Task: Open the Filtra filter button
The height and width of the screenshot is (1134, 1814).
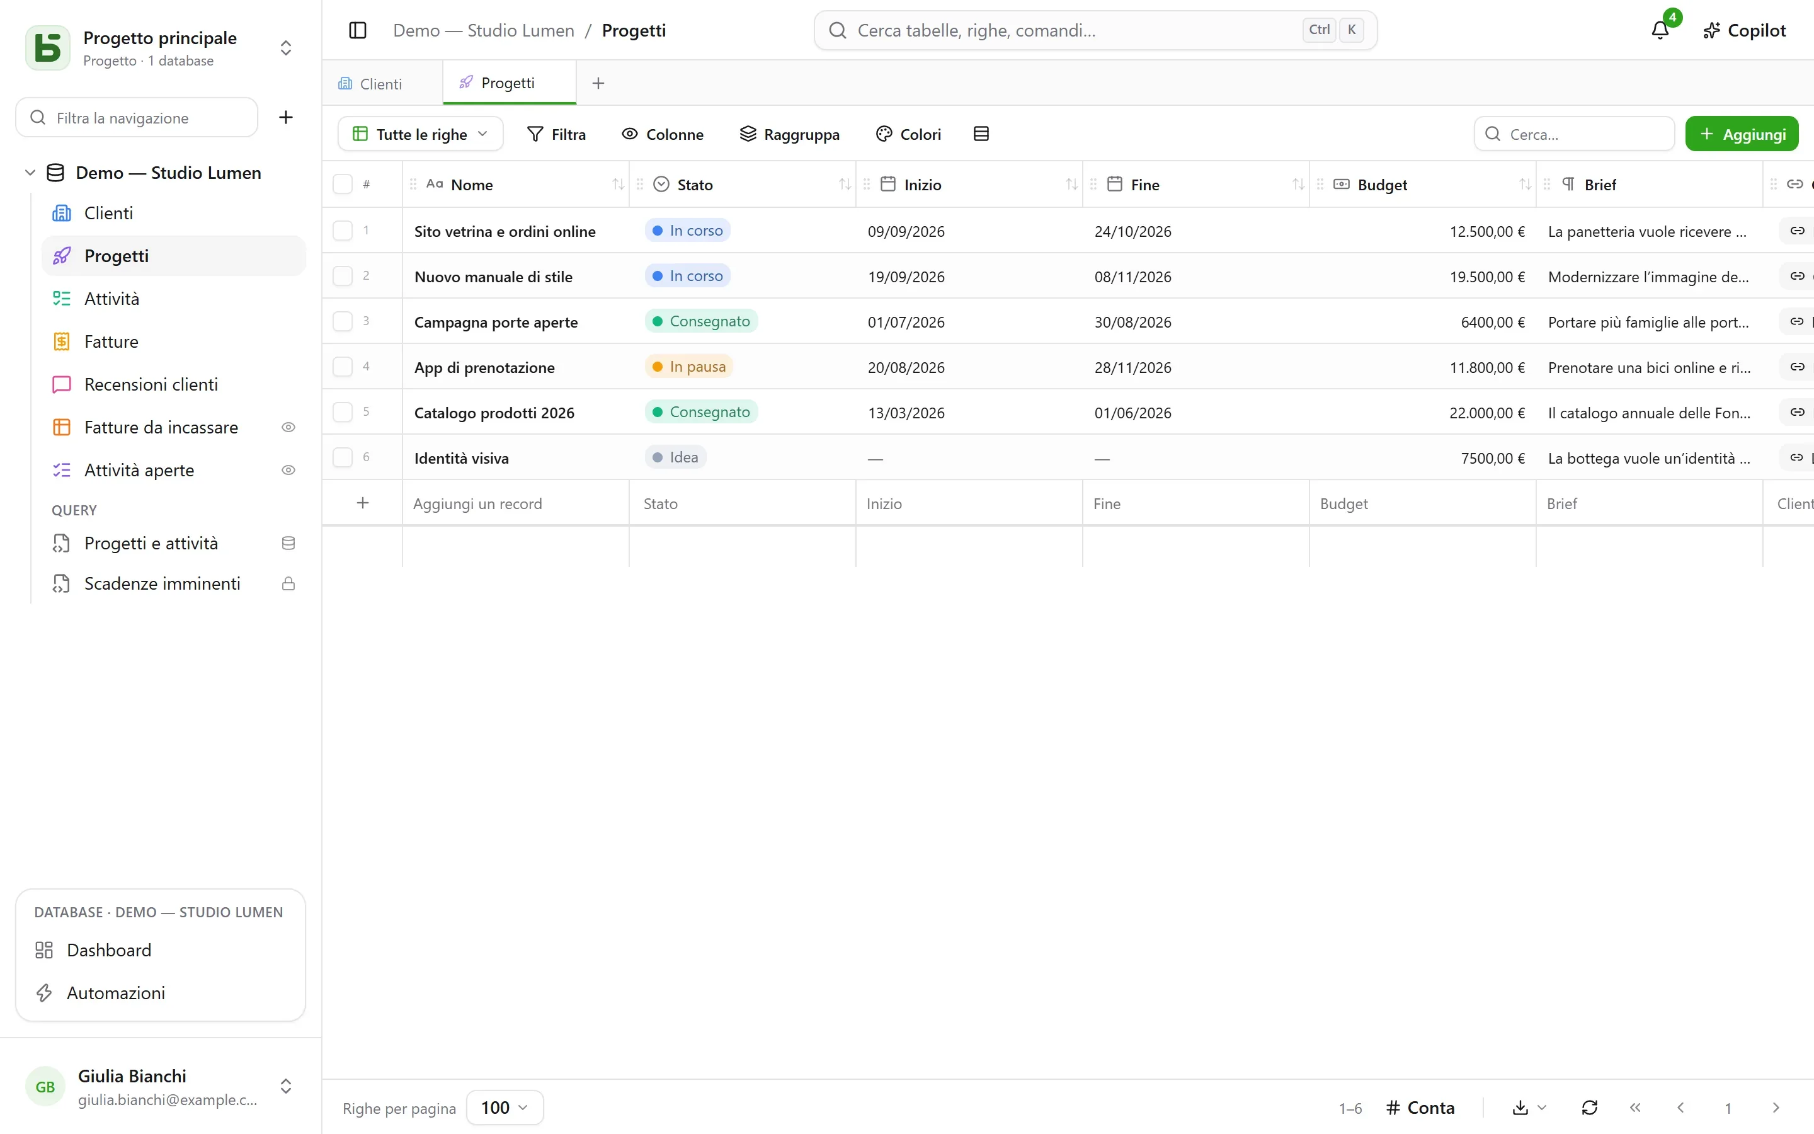Action: (x=556, y=134)
